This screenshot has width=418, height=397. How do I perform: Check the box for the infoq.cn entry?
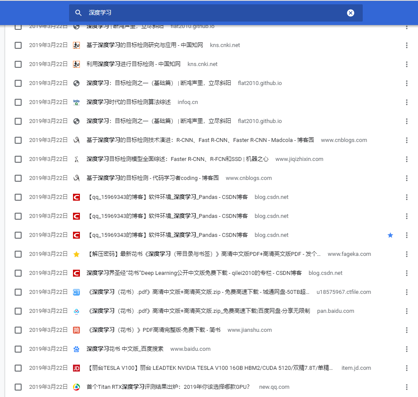(x=18, y=102)
